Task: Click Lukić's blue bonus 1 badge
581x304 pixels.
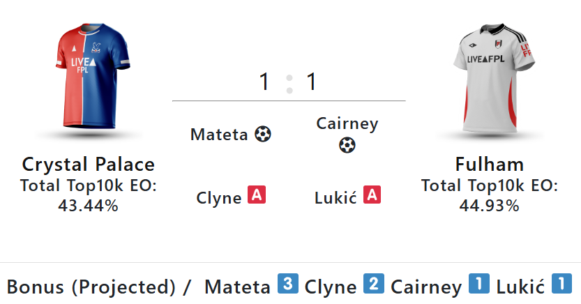Action: 561,284
